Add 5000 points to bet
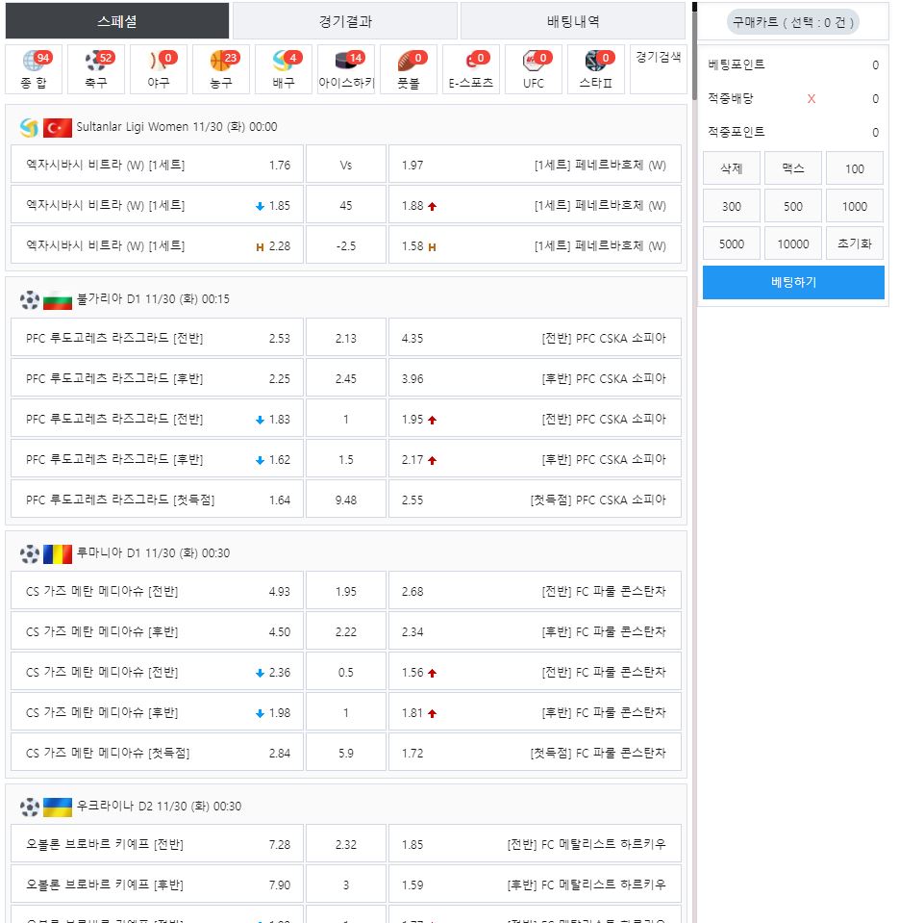899x923 pixels. coord(732,244)
